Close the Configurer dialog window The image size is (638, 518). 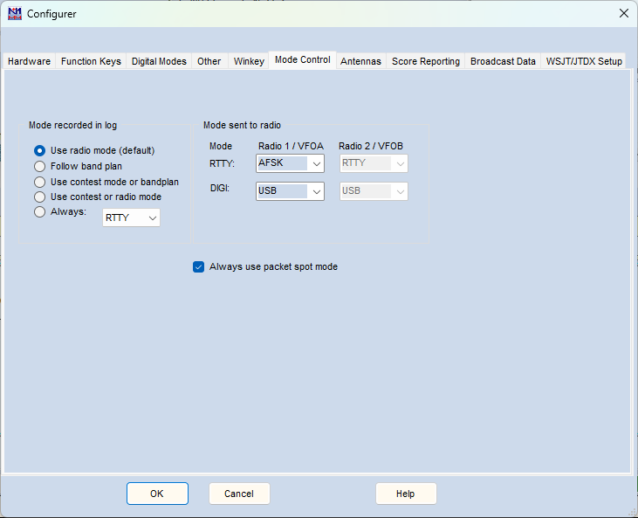coord(623,13)
